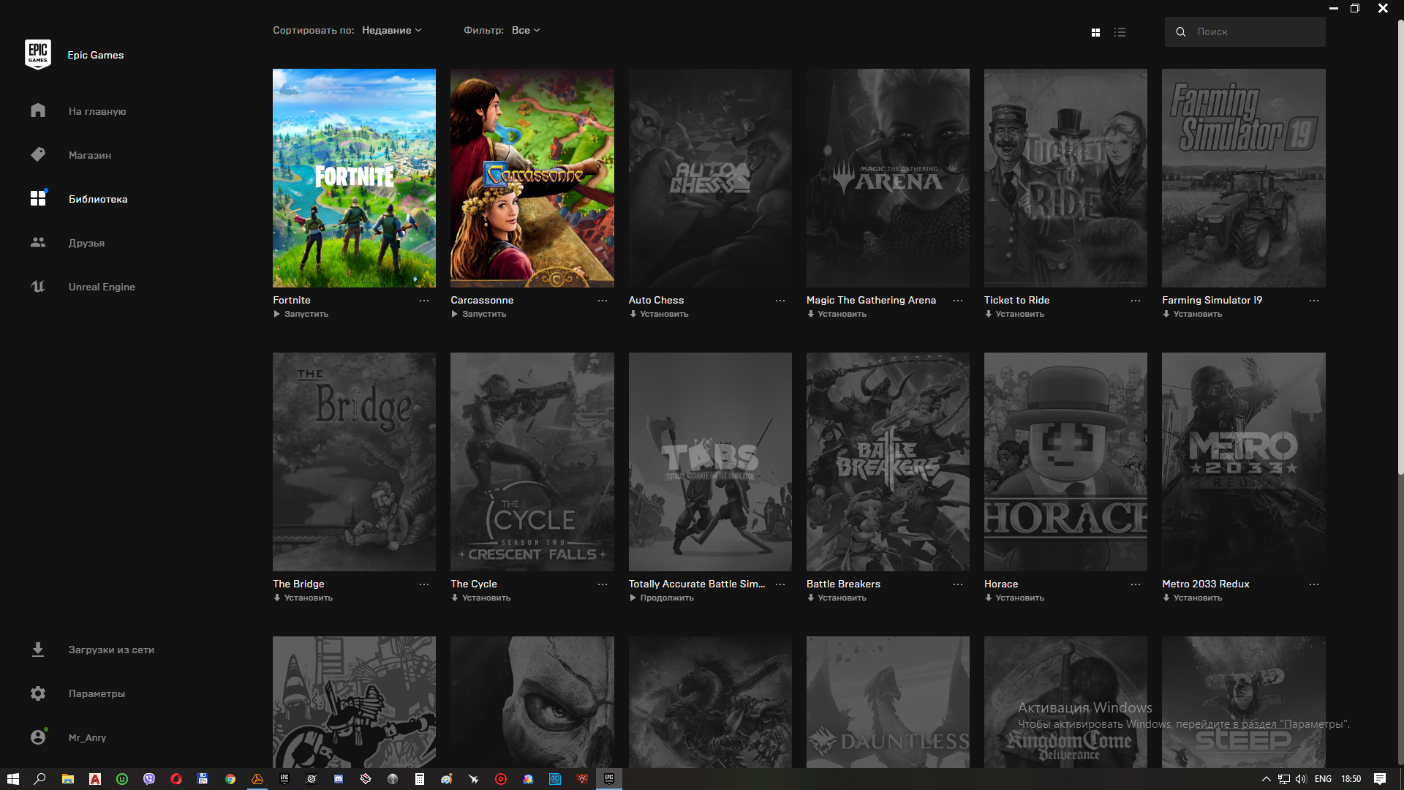Open Horace ellipsis menu
Screen dimensions: 1404x790
pyautogui.click(x=1136, y=584)
